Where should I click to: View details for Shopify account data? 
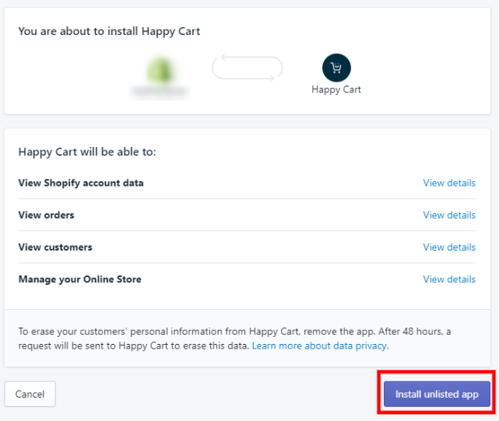click(449, 183)
